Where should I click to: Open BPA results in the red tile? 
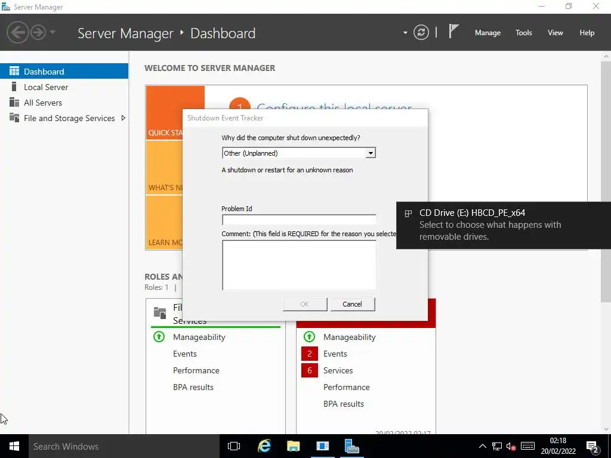point(344,404)
